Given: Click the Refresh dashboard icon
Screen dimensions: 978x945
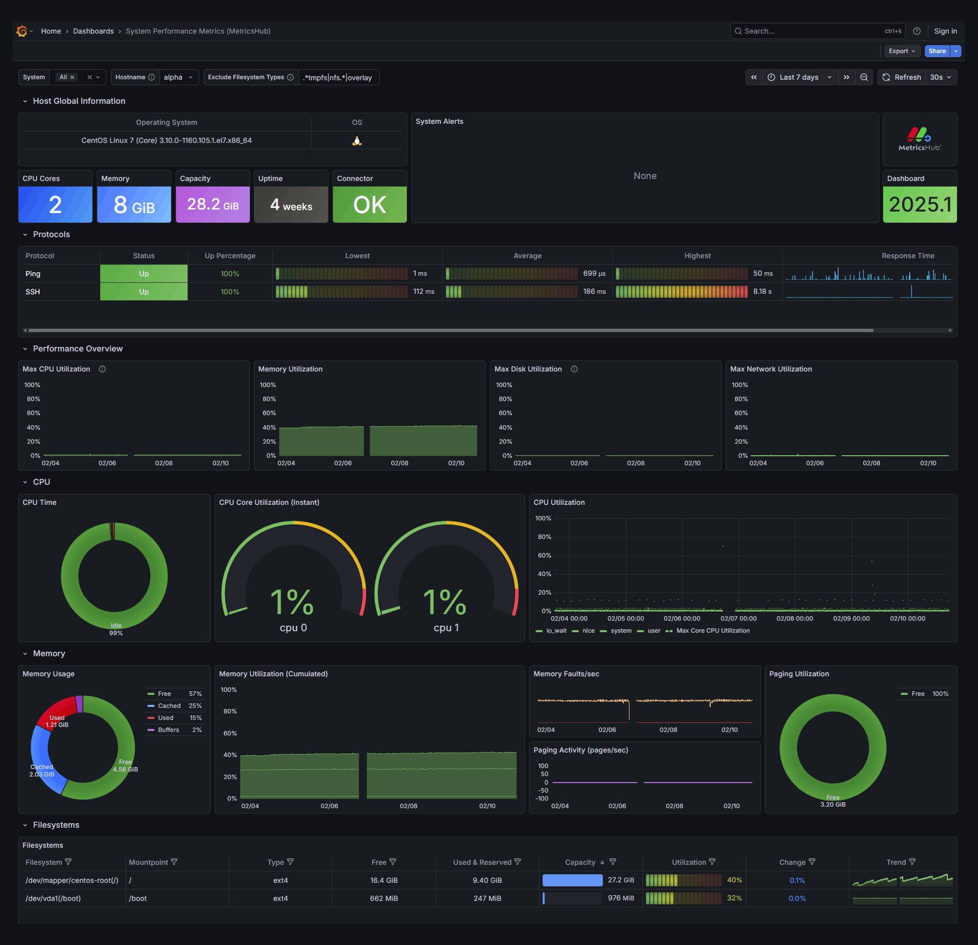Looking at the screenshot, I should click(886, 77).
